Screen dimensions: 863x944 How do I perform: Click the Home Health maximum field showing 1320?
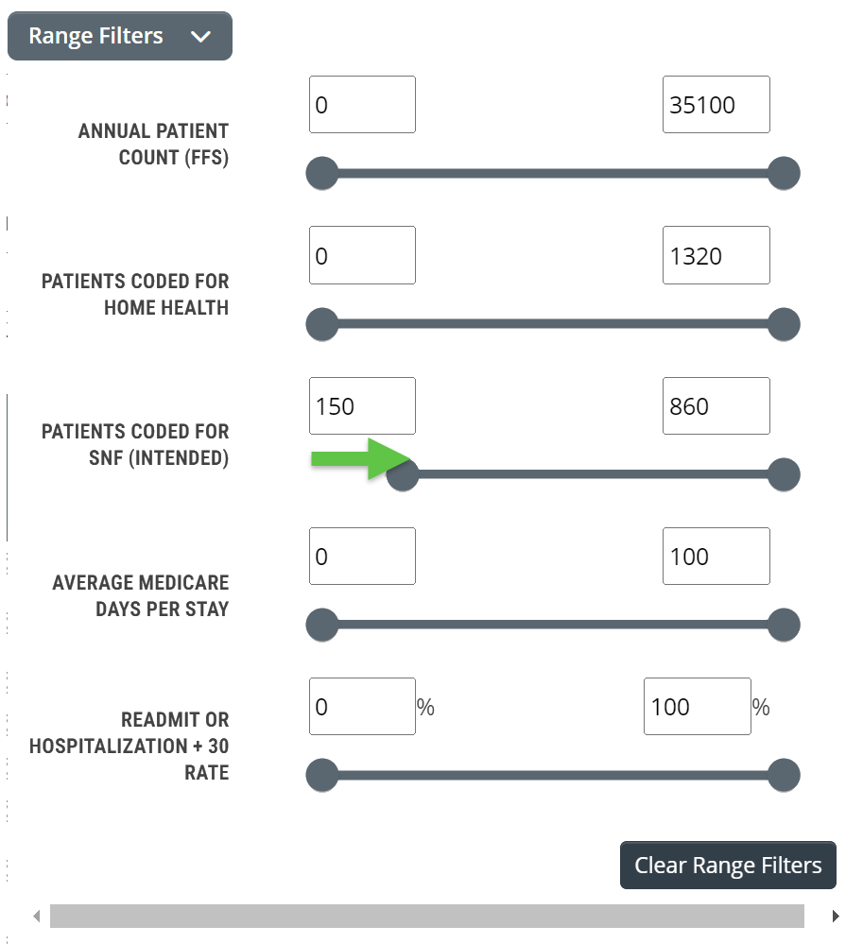[716, 255]
